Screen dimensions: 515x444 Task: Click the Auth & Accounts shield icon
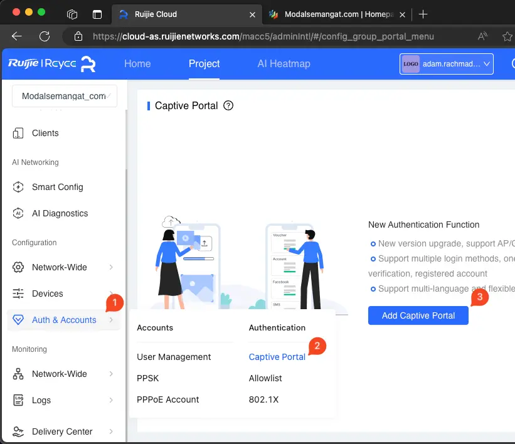tap(18, 320)
